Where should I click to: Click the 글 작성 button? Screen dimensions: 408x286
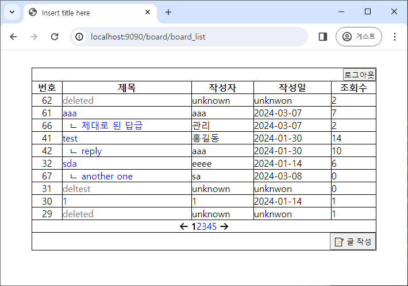(x=353, y=242)
